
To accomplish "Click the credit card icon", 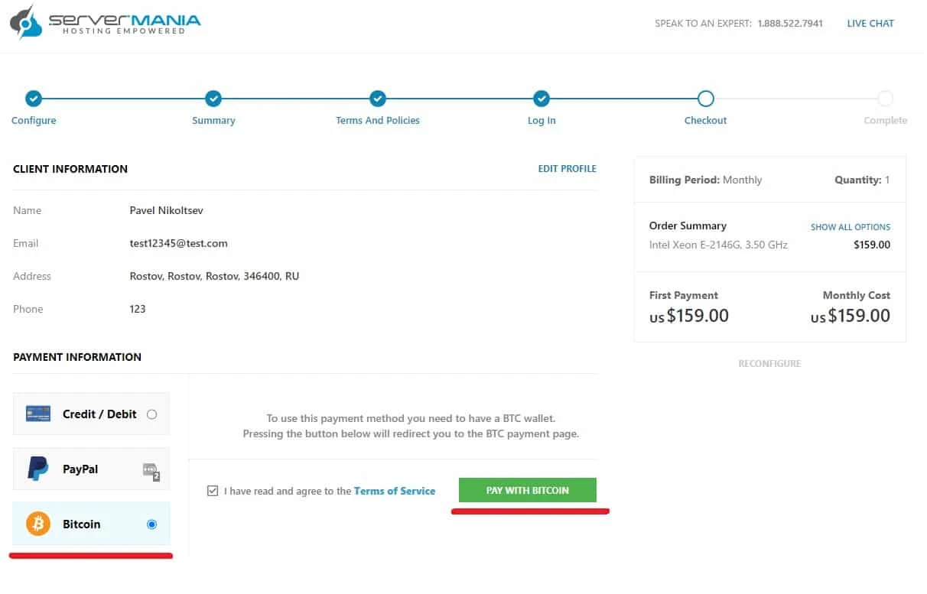I will (x=38, y=414).
